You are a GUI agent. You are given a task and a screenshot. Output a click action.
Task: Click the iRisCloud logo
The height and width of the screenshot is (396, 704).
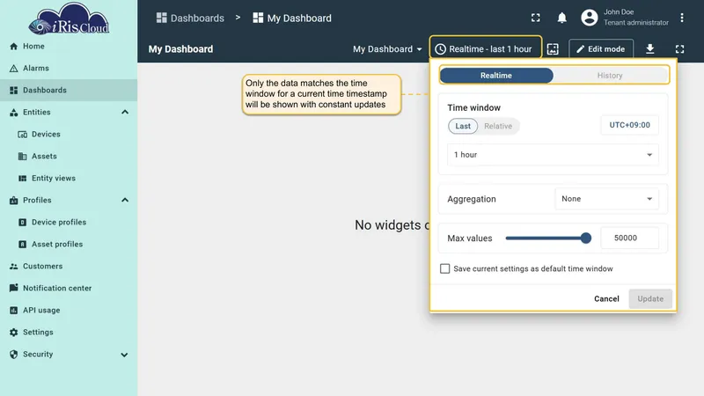[x=69, y=18]
